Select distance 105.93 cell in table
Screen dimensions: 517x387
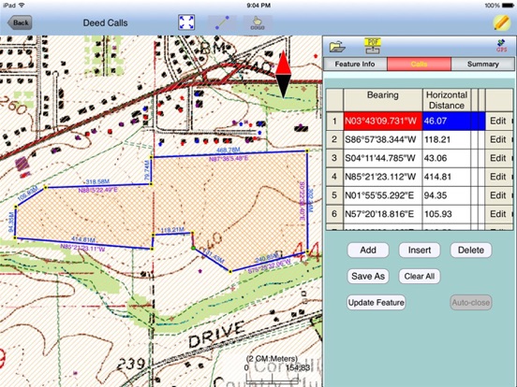pos(447,214)
